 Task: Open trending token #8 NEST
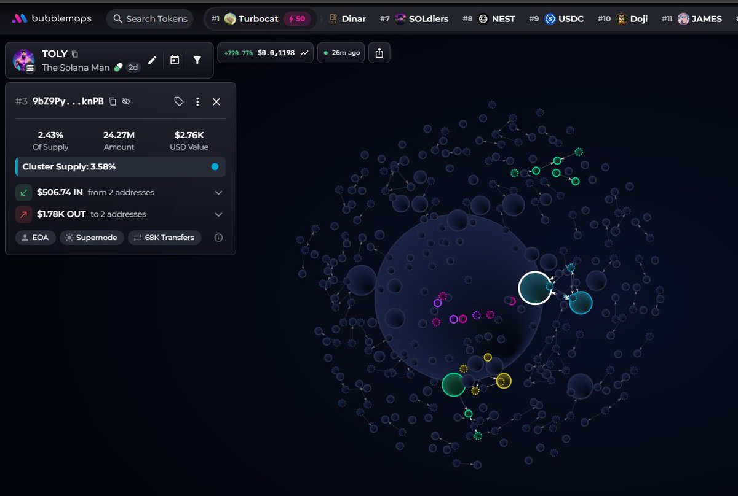click(x=488, y=19)
